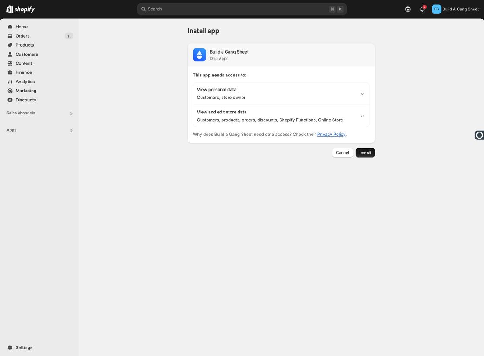Click the 'This app needs access to:' text

coord(220,75)
